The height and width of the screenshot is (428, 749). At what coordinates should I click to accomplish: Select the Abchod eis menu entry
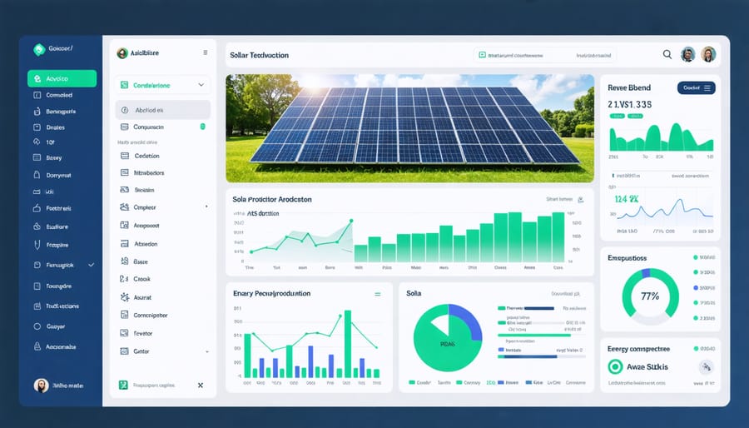(162, 110)
